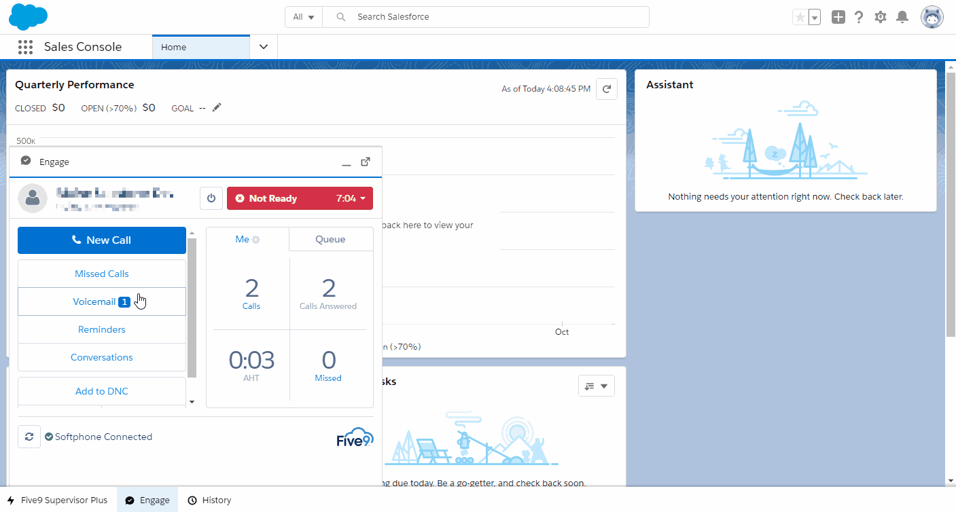The width and height of the screenshot is (956, 512).
Task: Click the Engage power logout button
Action: 211,198
